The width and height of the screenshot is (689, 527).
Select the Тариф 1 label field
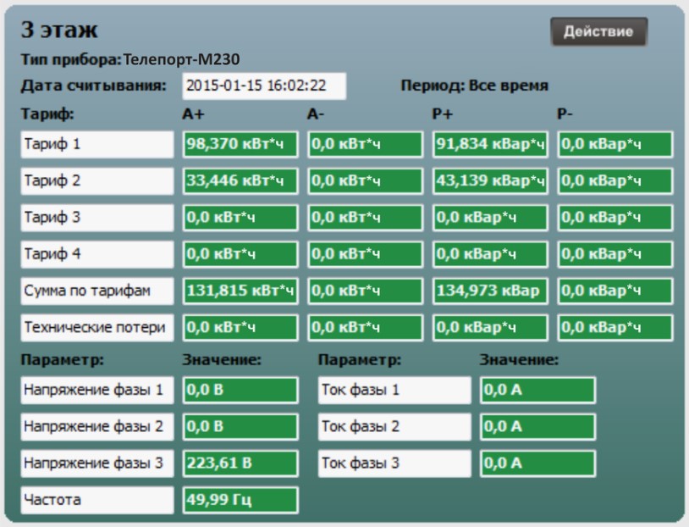pyautogui.click(x=97, y=144)
